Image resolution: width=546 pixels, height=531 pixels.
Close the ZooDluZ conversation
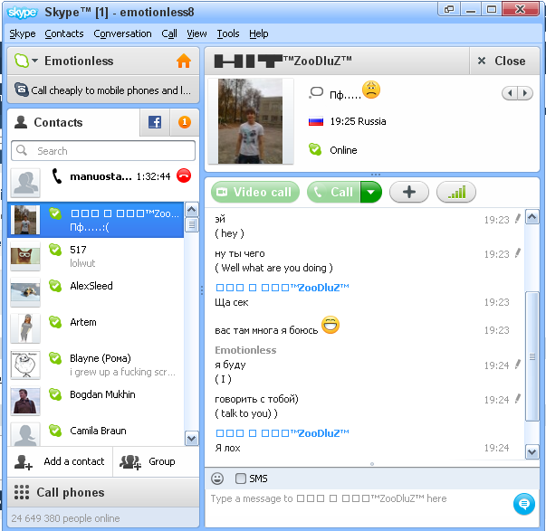click(504, 61)
